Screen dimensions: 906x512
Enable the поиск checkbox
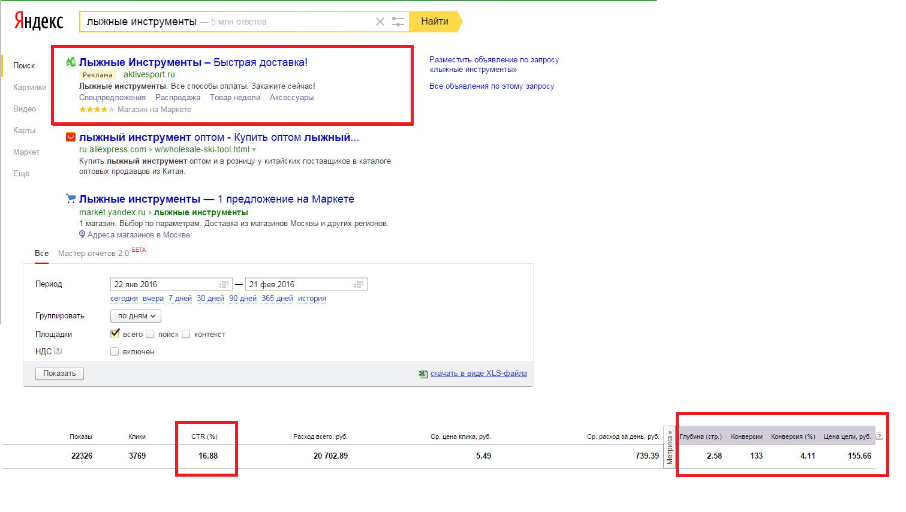point(150,334)
